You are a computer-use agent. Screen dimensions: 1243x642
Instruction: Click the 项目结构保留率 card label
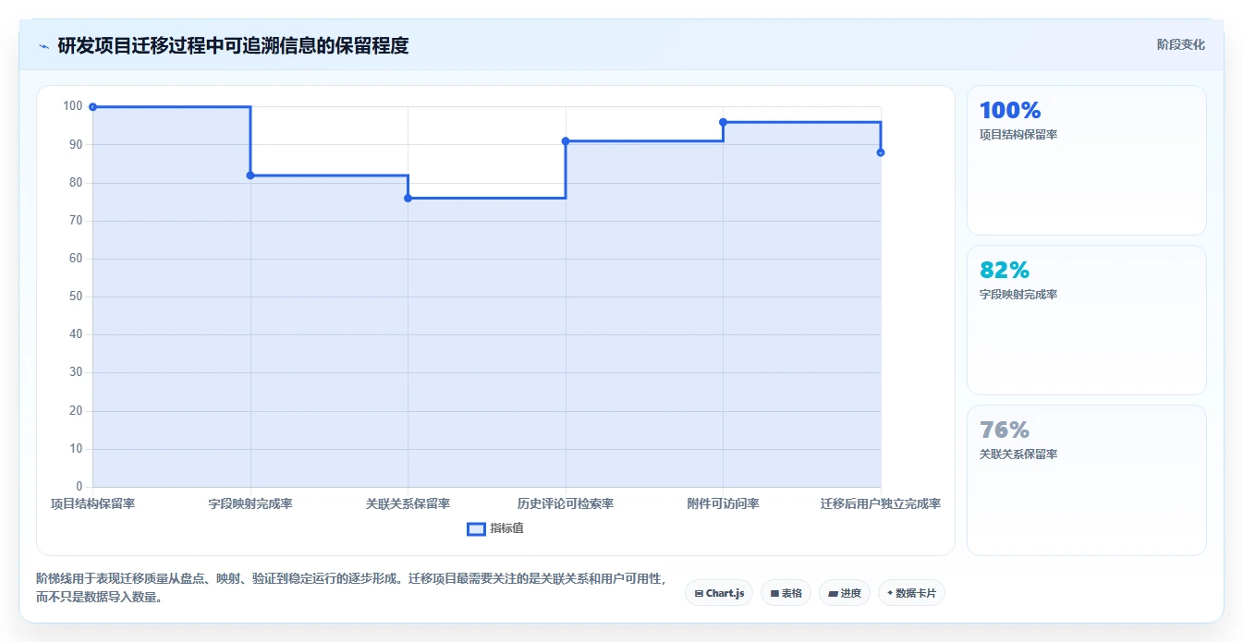pyautogui.click(x=1018, y=135)
